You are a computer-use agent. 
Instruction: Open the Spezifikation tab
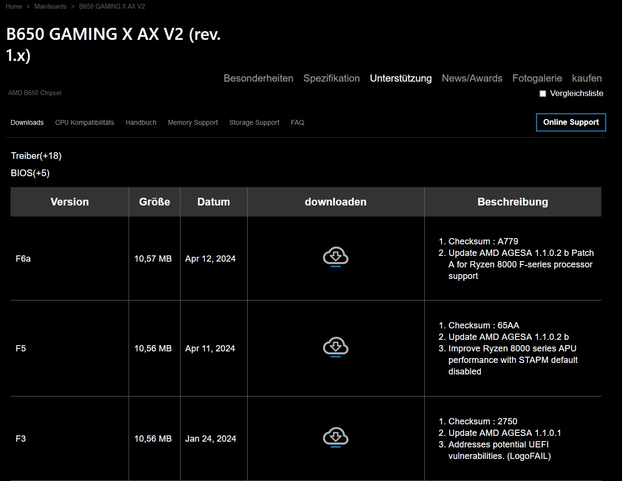(x=332, y=78)
